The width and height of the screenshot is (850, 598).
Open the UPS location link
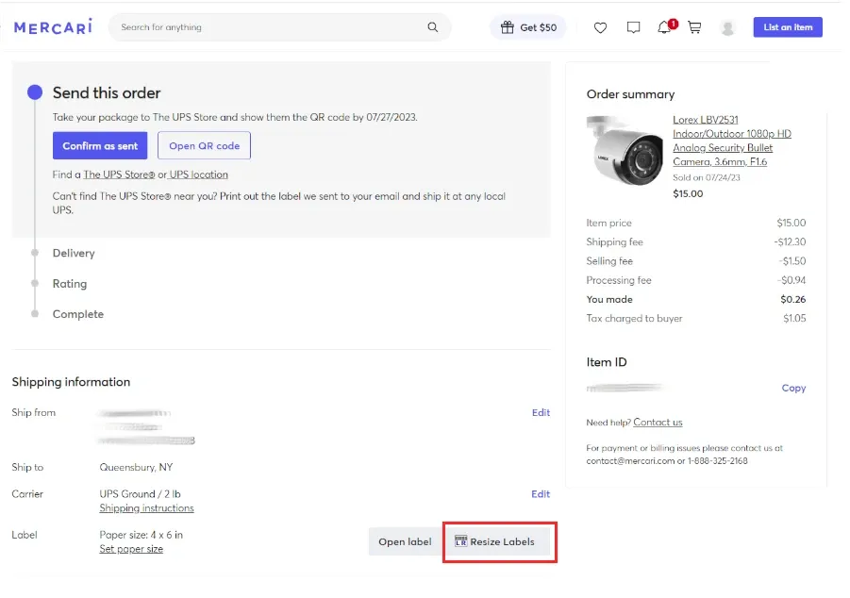click(x=199, y=174)
